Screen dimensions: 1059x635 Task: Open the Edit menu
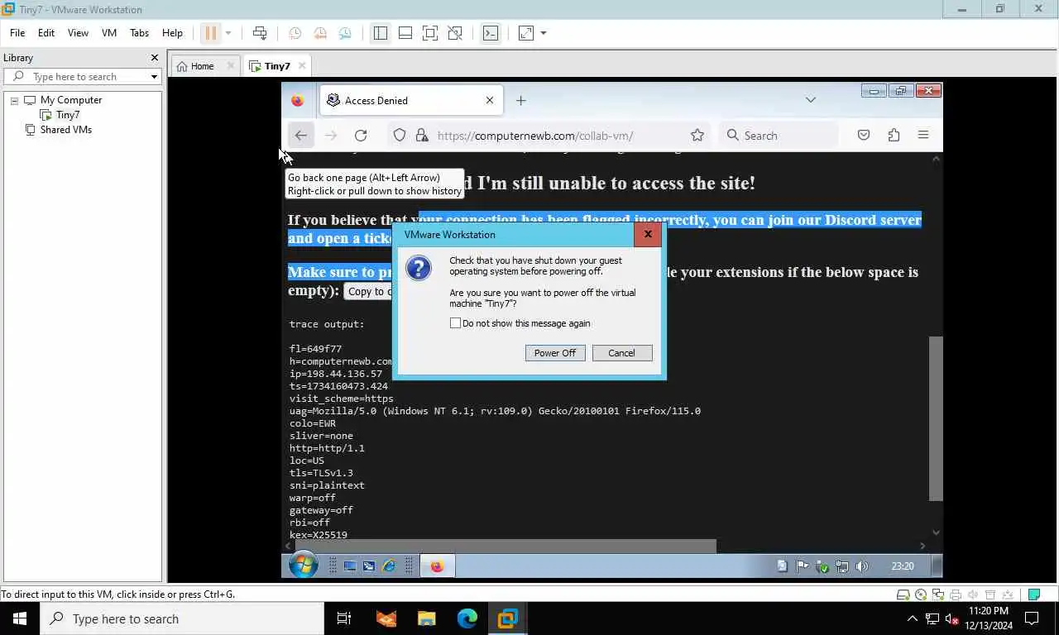[46, 33]
